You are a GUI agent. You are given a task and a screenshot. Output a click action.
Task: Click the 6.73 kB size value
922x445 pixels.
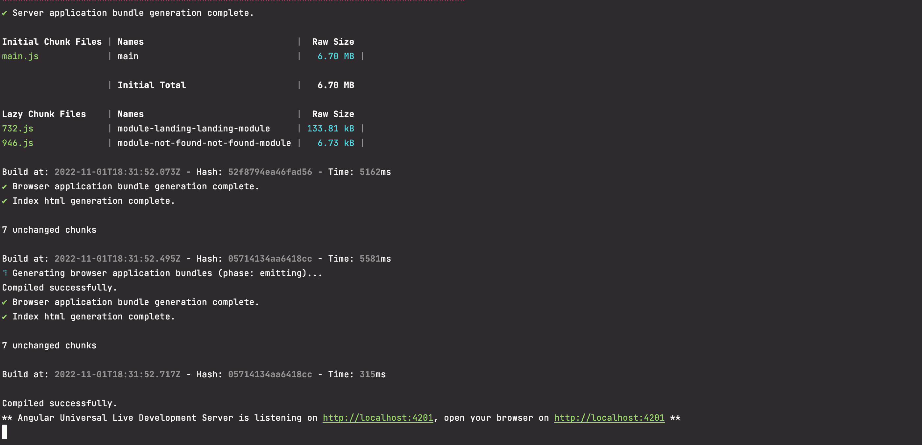(335, 143)
